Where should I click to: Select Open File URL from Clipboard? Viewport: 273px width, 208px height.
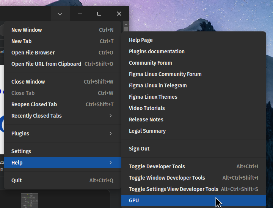(x=46, y=64)
